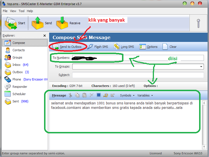Open the View menu
Screen dimensions: 209x157
[x=13, y=11]
